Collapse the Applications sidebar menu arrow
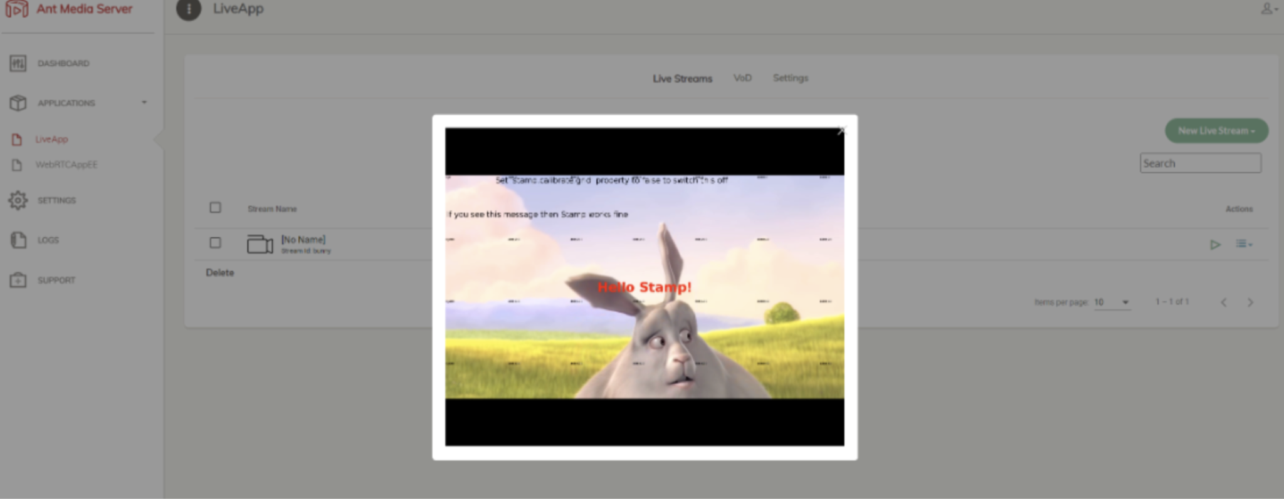 (x=144, y=102)
